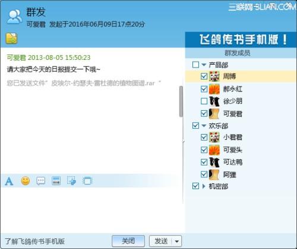The height and width of the screenshot is (249, 297).
Task: Collapse the 欢乐部 department group
Action: [204, 126]
